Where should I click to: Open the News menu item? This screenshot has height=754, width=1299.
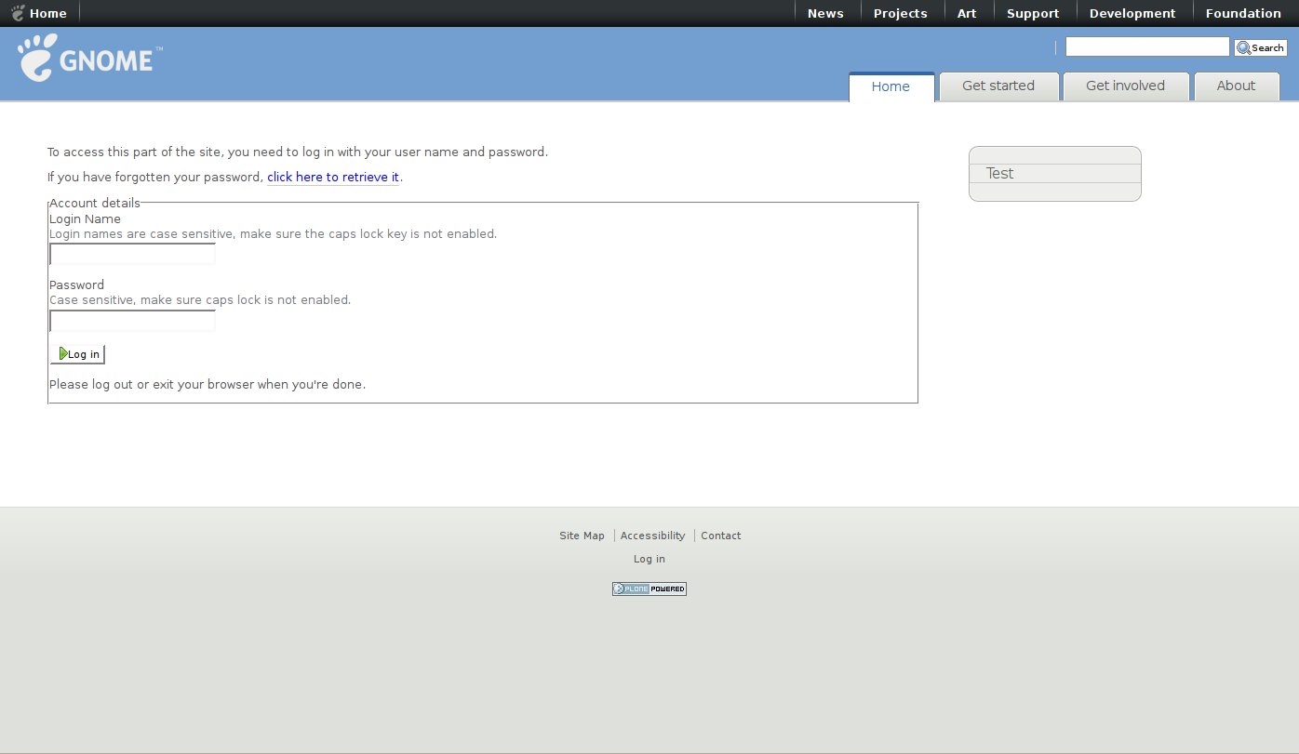point(825,13)
